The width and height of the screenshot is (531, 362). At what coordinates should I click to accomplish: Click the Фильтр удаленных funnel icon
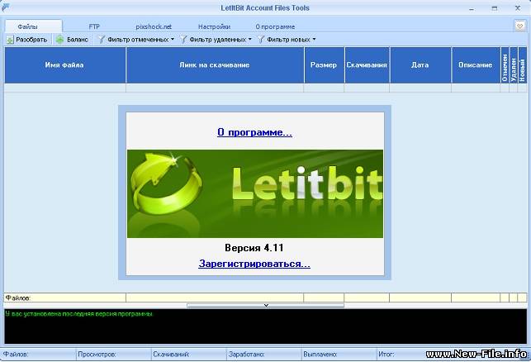click(x=183, y=40)
